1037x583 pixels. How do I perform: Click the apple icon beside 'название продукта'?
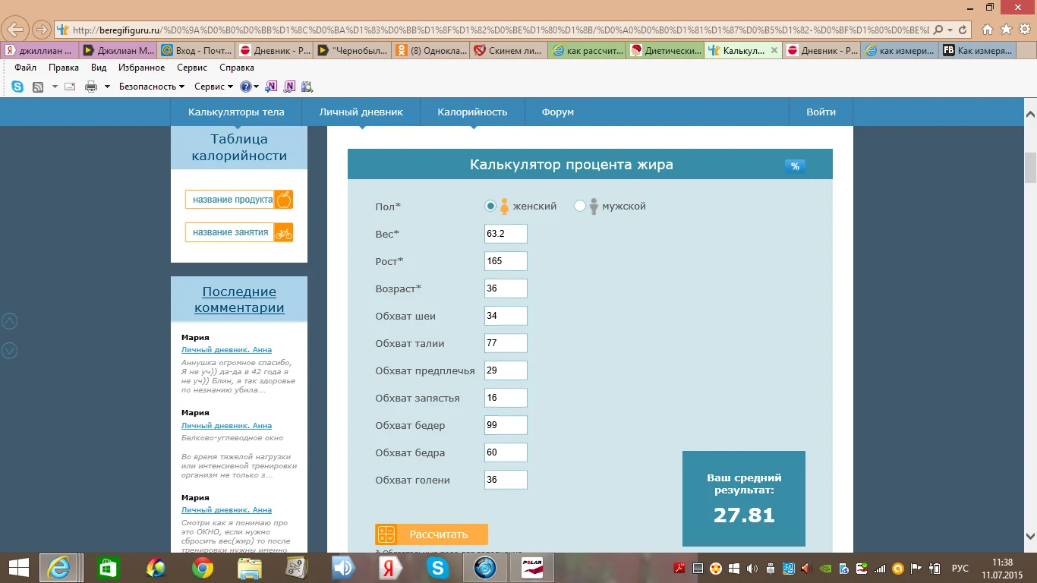tap(283, 200)
